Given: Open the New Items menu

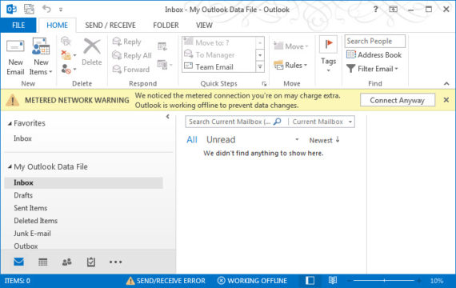Looking at the screenshot, I should click(41, 57).
